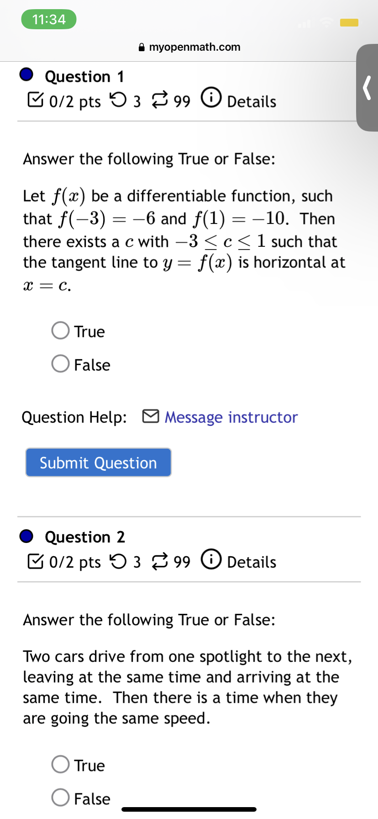
Task: Open the Question 1 heading
Action: tap(85, 76)
